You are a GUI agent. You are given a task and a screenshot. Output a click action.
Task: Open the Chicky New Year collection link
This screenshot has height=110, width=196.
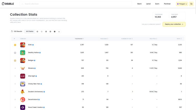tap(34, 84)
